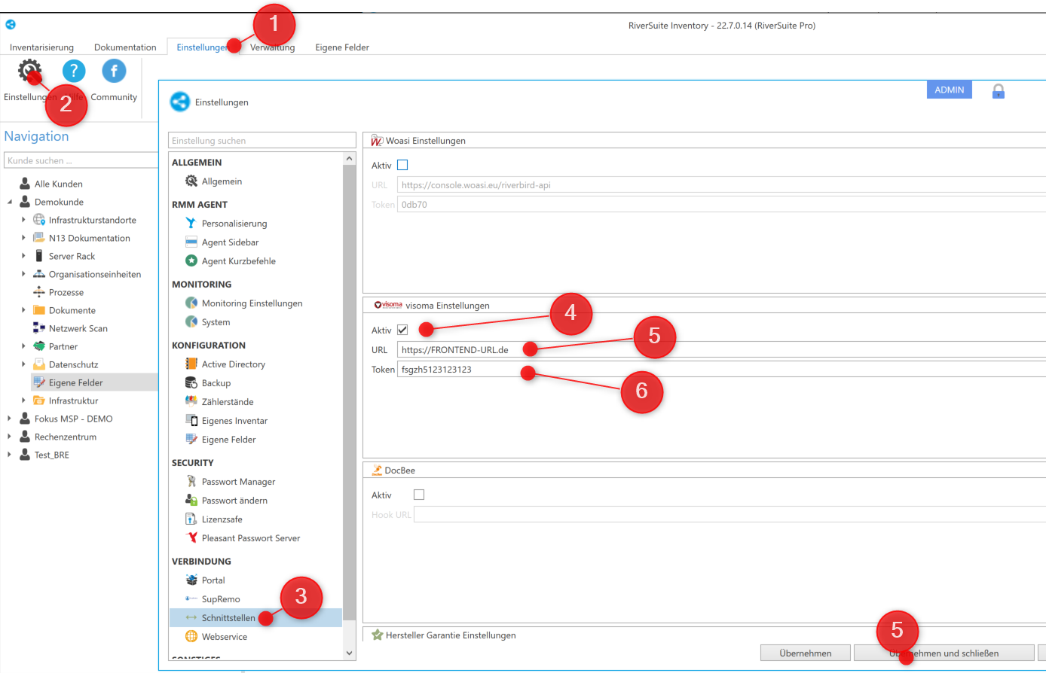1046x673 pixels.
Task: Click the Personalisierung icon
Action: point(191,224)
